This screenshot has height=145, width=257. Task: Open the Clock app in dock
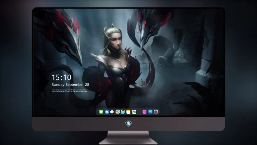[112, 112]
